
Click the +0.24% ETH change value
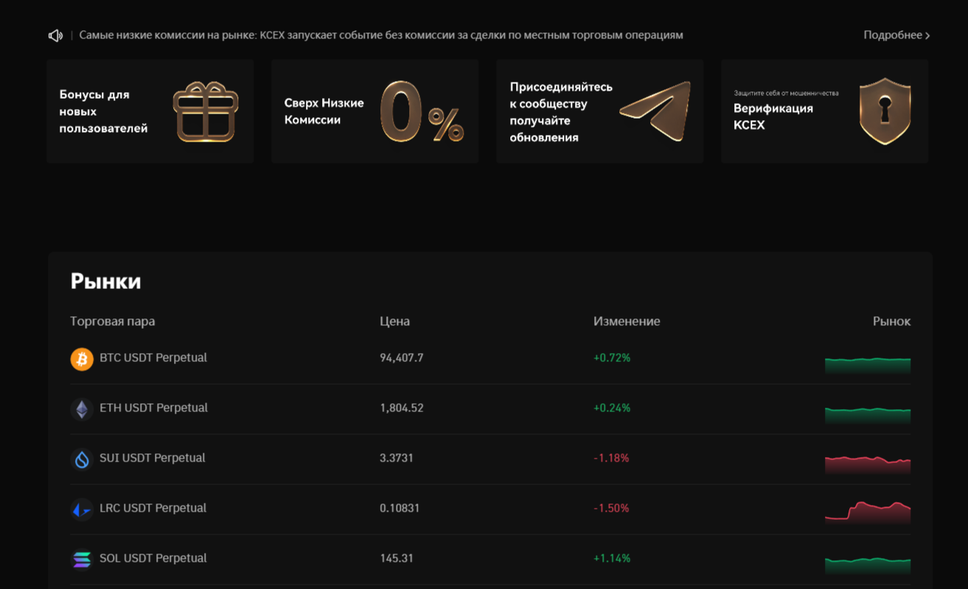pyautogui.click(x=612, y=408)
